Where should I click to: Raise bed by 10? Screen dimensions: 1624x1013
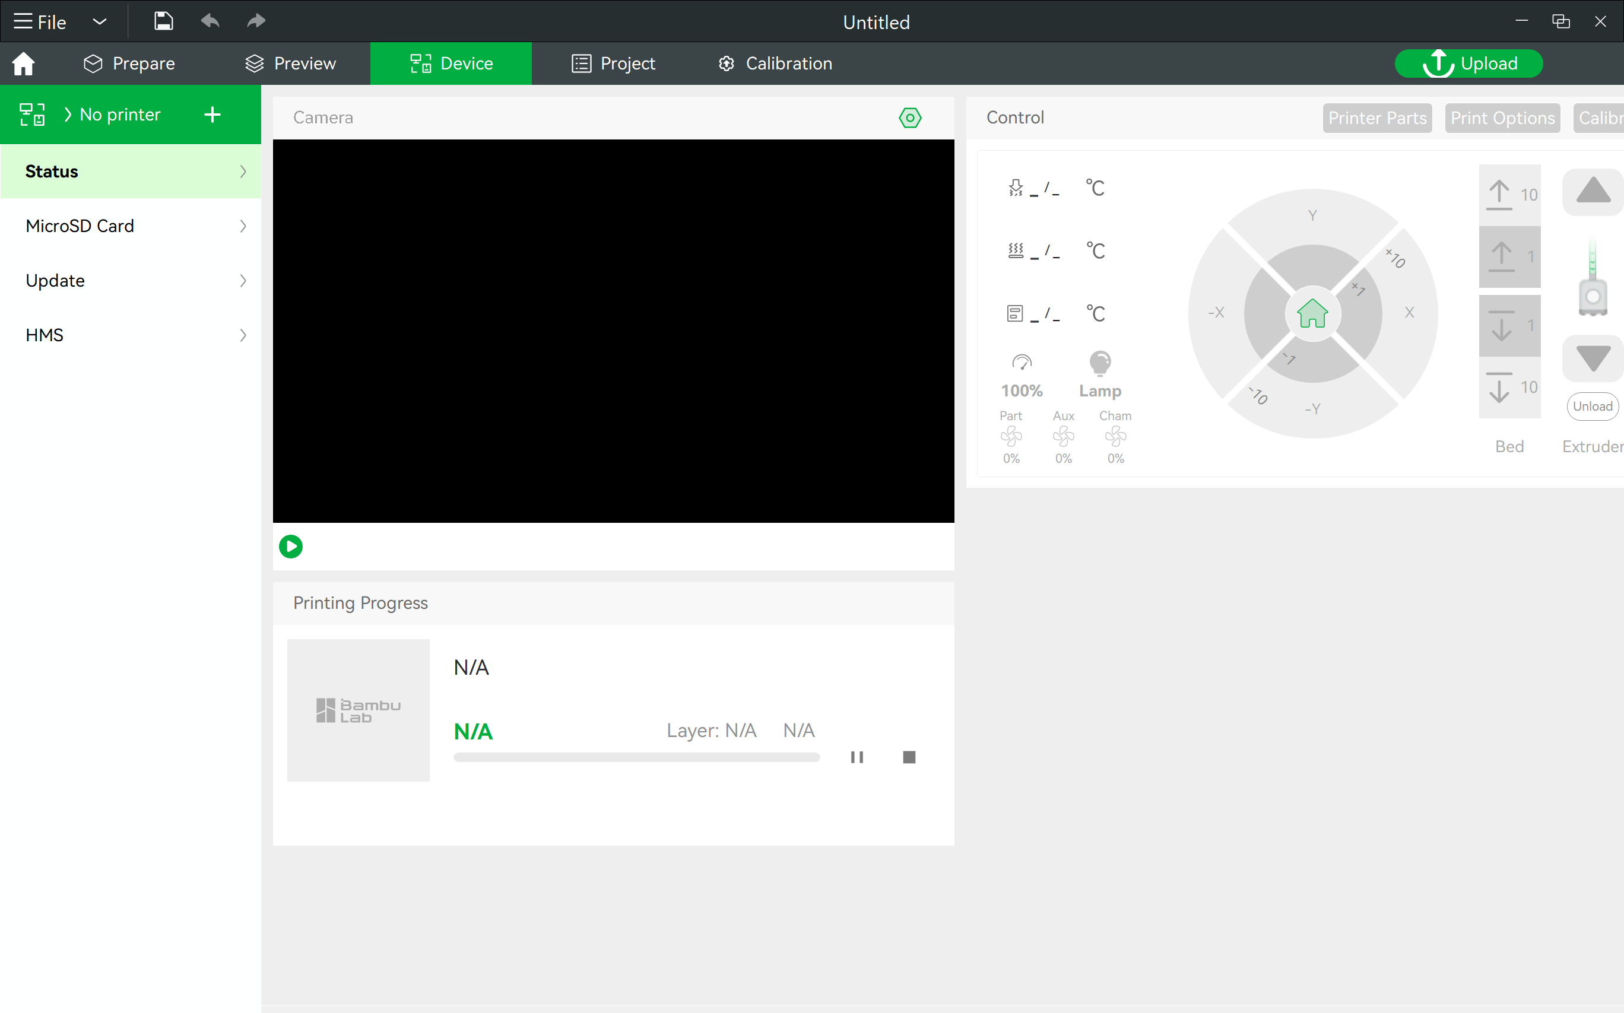1510,195
